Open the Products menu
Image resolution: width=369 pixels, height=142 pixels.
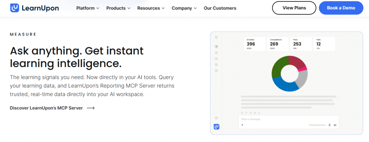coord(118,8)
